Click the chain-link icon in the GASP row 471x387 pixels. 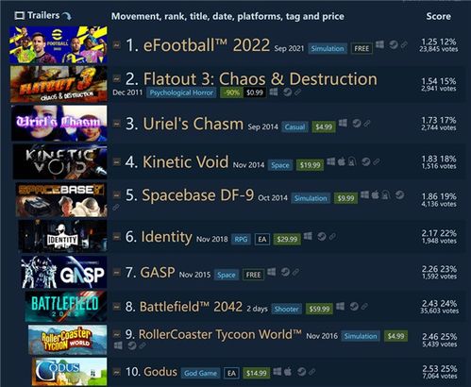coord(295,272)
